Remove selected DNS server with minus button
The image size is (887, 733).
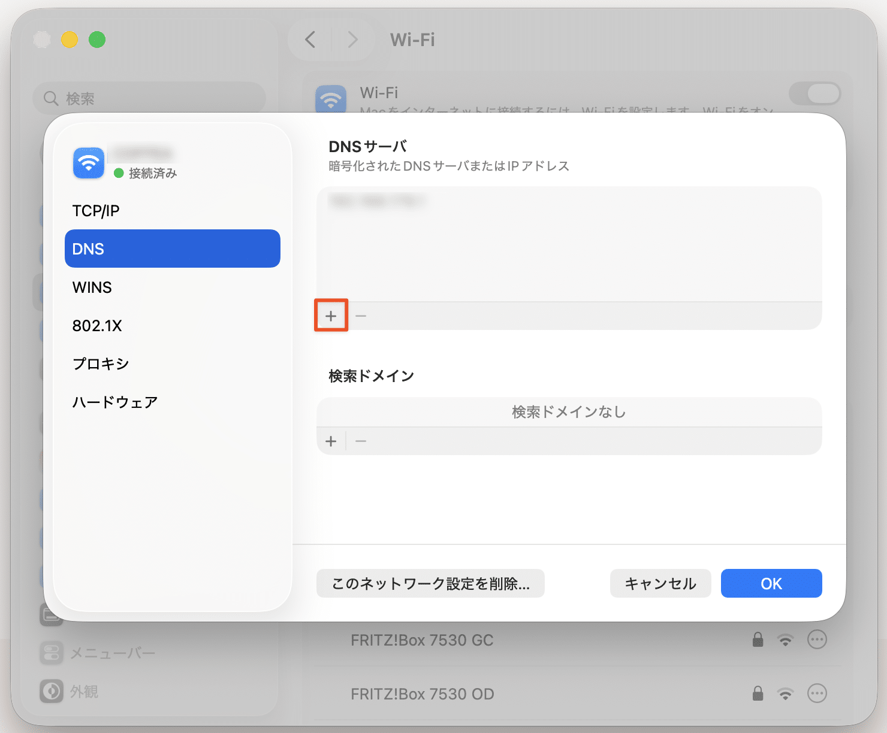coord(361,316)
